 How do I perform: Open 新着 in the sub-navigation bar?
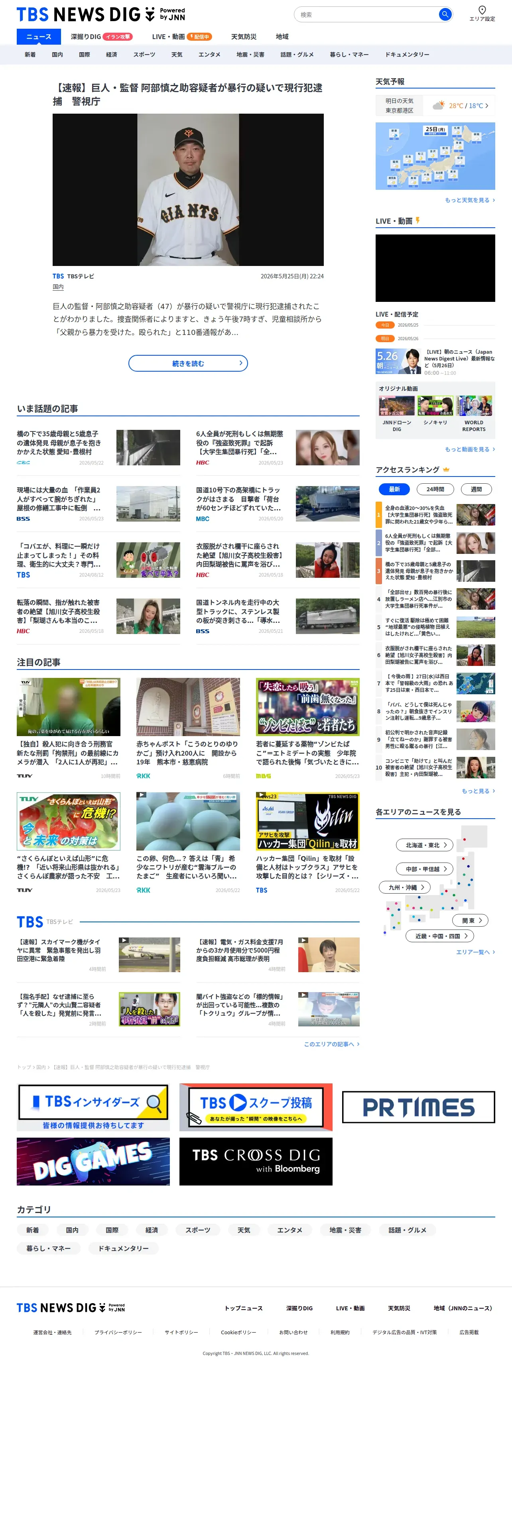click(30, 55)
